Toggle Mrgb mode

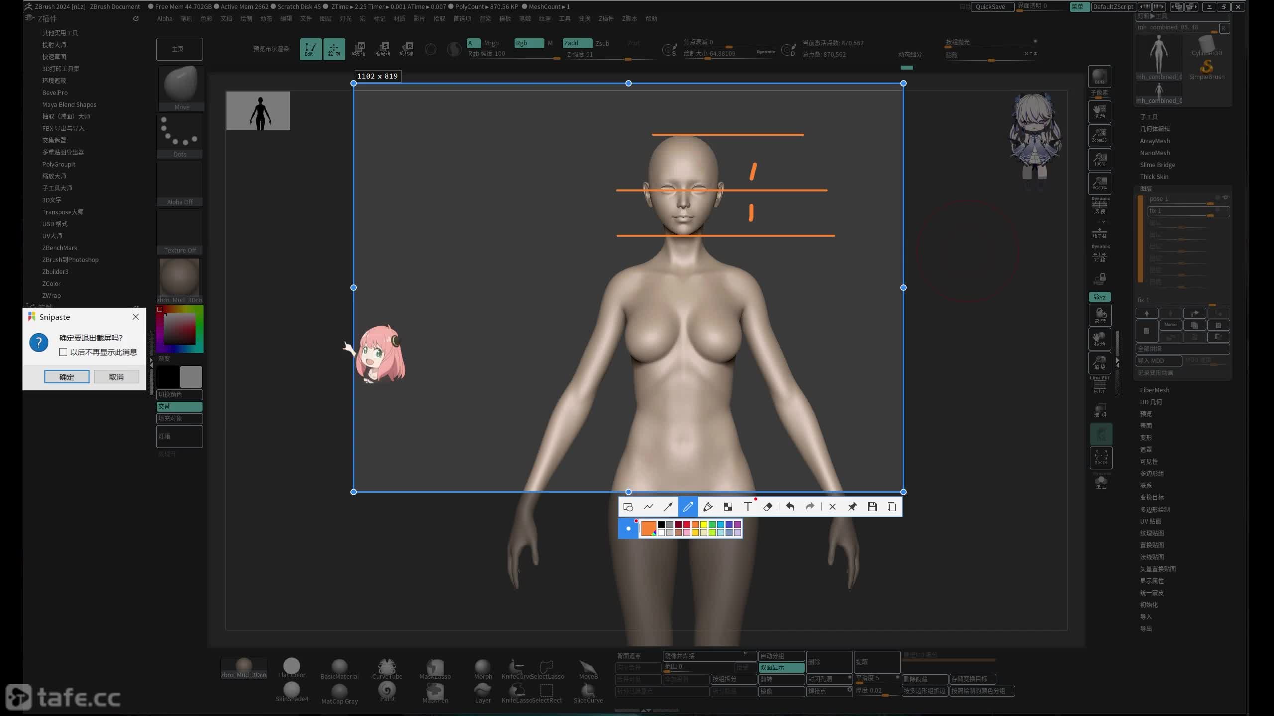tap(491, 43)
